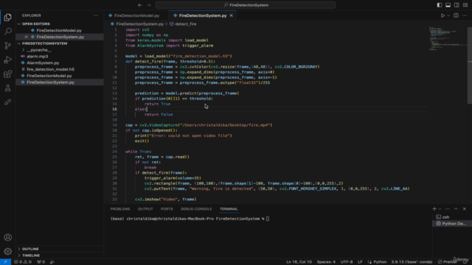Viewport: 472px width, 265px height.
Task: Switch to the DEBUG CONSOLE tab
Action: coord(196,209)
